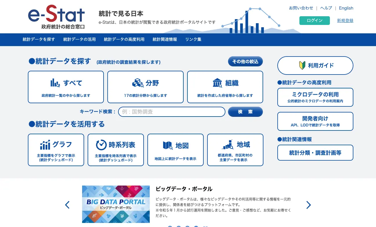Screen dimensions: 376x227
Task: Click the 検索 search button
Action: point(245,112)
